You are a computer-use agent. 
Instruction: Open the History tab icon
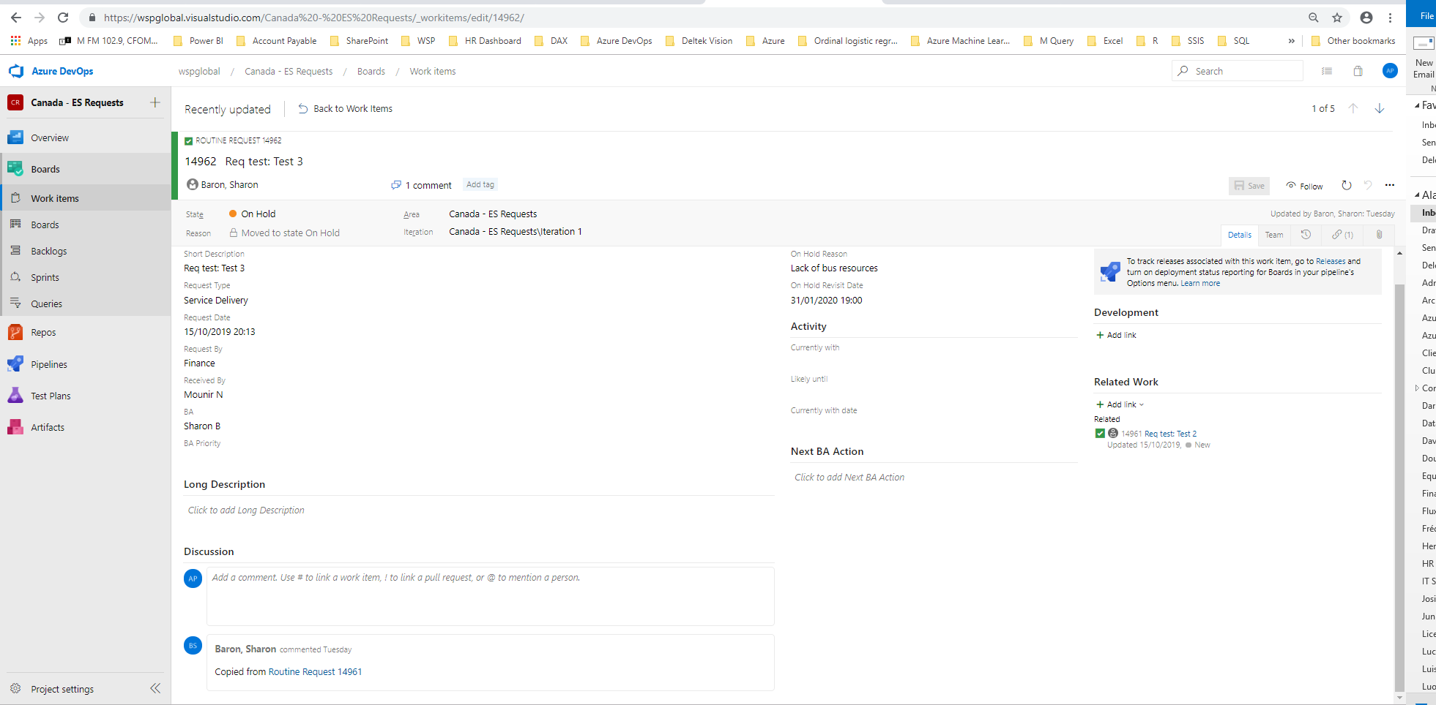coord(1306,235)
